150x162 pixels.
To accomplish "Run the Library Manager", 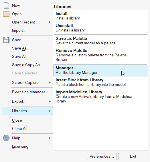I will pyautogui.click(x=100, y=70).
